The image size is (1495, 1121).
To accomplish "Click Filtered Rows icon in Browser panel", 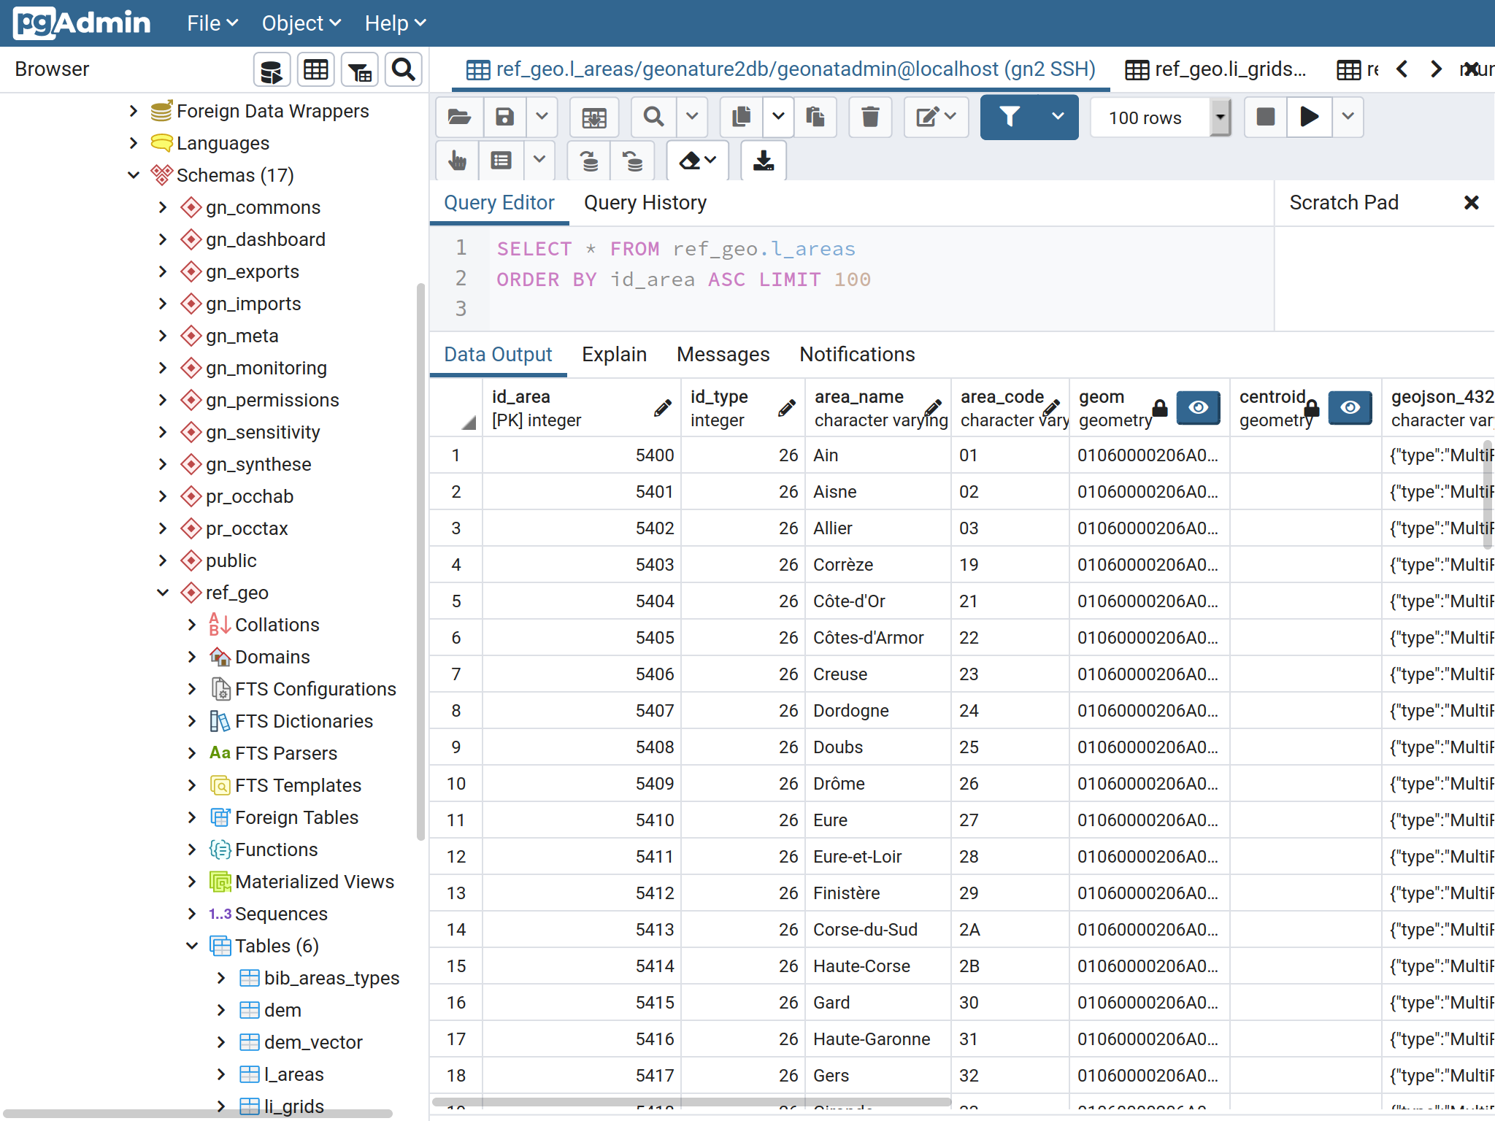I will [x=359, y=70].
